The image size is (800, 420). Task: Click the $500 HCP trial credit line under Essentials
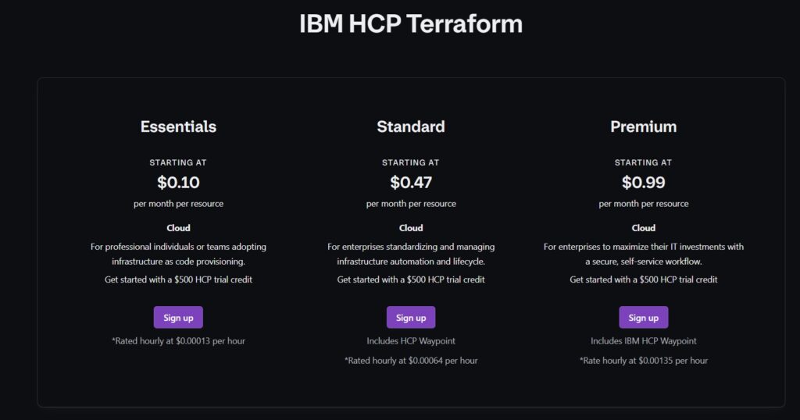(178, 279)
